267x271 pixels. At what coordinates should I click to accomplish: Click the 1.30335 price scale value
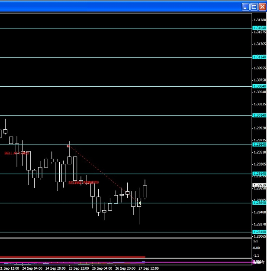pos(260,104)
